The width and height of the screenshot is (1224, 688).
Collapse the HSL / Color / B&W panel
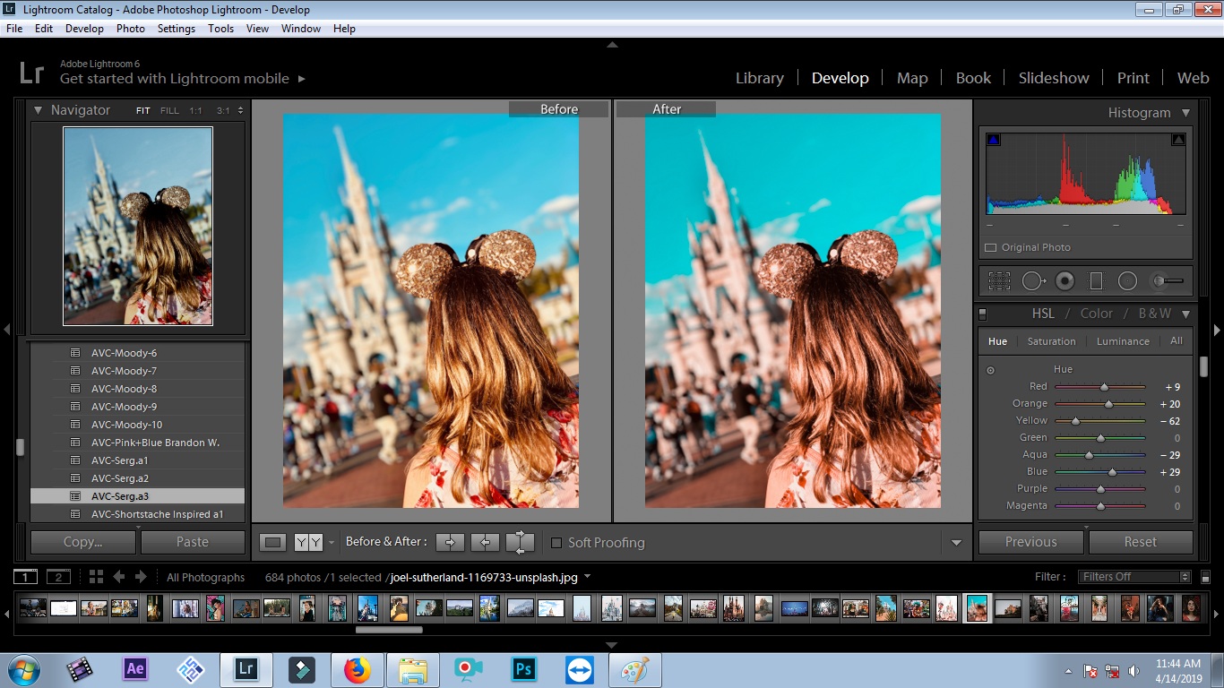(x=1185, y=314)
